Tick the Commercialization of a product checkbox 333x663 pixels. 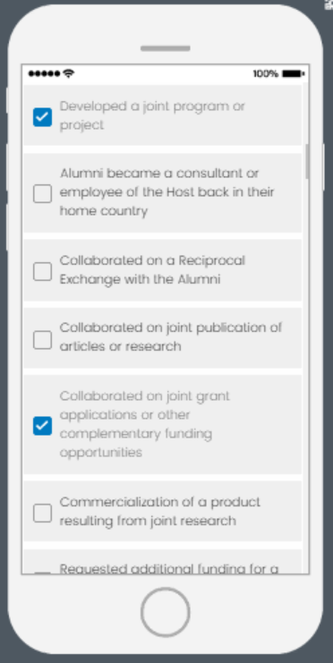42,513
